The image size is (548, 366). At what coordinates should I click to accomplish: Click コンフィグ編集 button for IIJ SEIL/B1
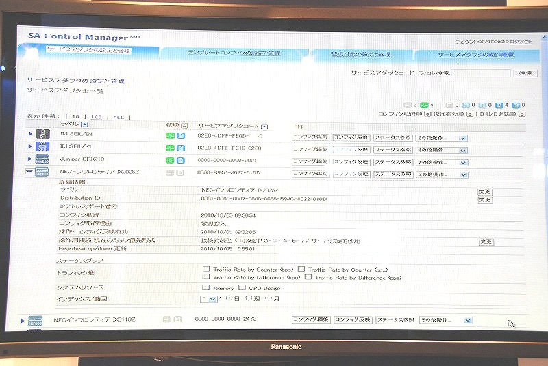pyautogui.click(x=310, y=137)
